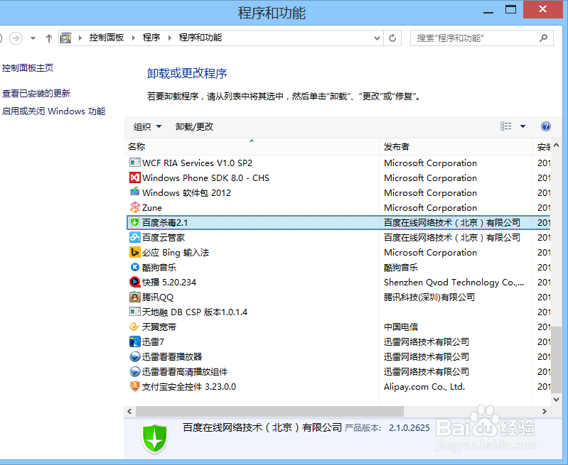568x465 pixels.
Task: Expand the arrow after 程序 in breadcrumb
Action: tap(169, 38)
